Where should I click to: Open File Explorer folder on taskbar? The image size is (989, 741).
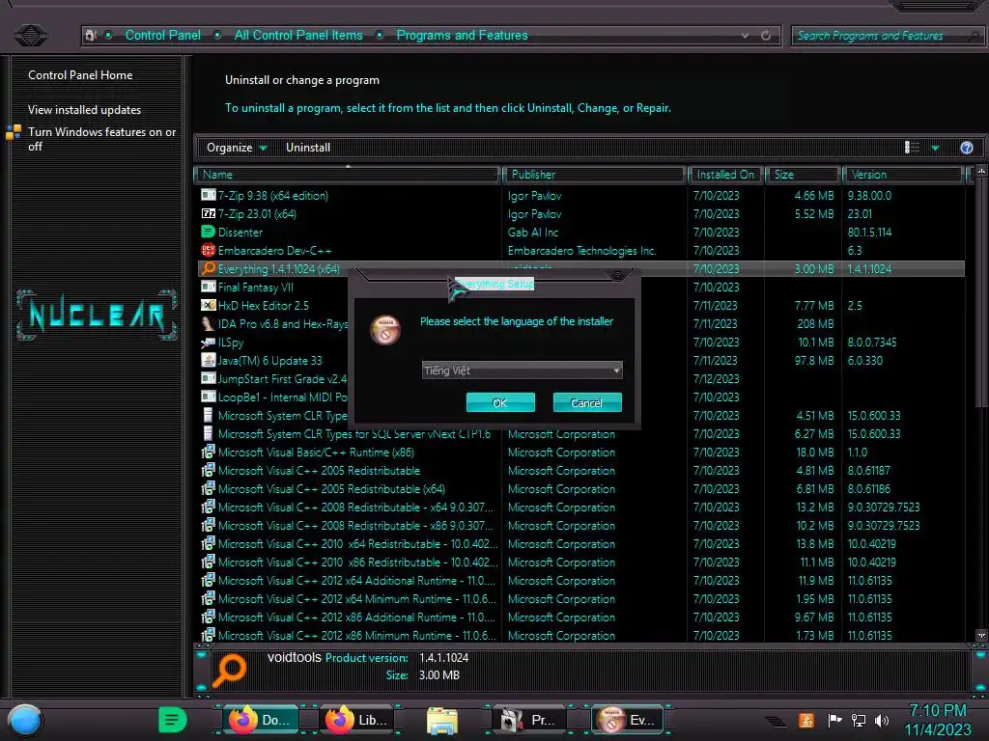442,720
